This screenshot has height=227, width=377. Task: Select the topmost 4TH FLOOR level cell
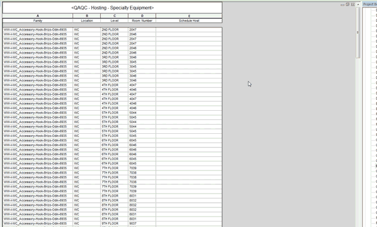(114, 85)
